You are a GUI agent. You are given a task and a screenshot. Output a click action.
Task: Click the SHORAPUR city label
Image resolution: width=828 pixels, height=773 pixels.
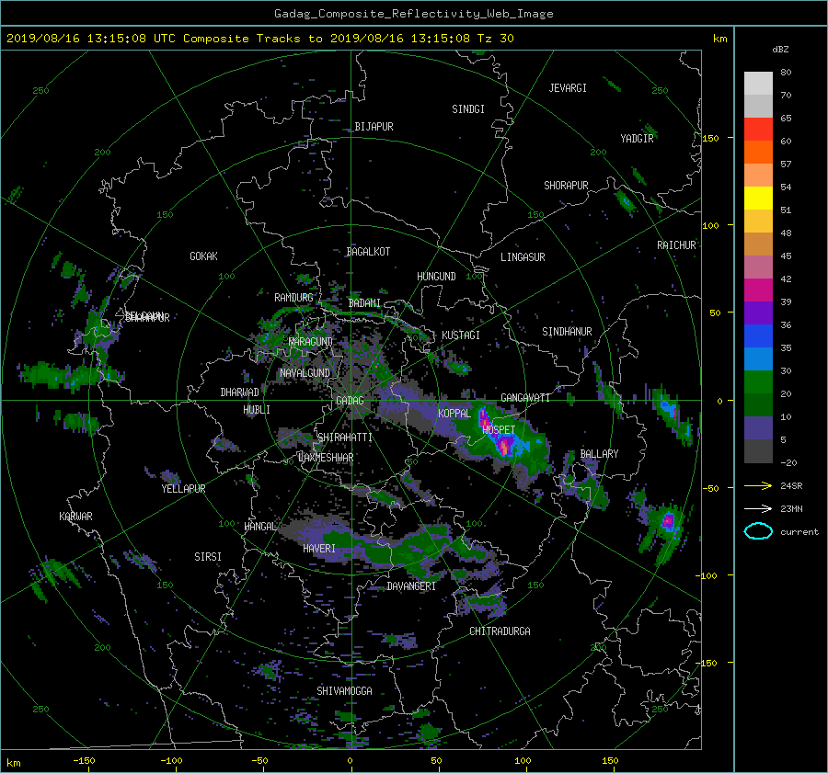click(566, 186)
